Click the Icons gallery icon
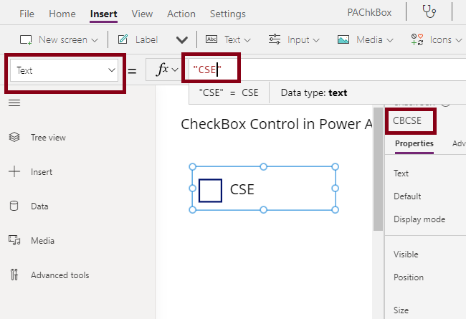Image resolution: width=466 pixels, height=319 pixels. pyautogui.click(x=417, y=39)
